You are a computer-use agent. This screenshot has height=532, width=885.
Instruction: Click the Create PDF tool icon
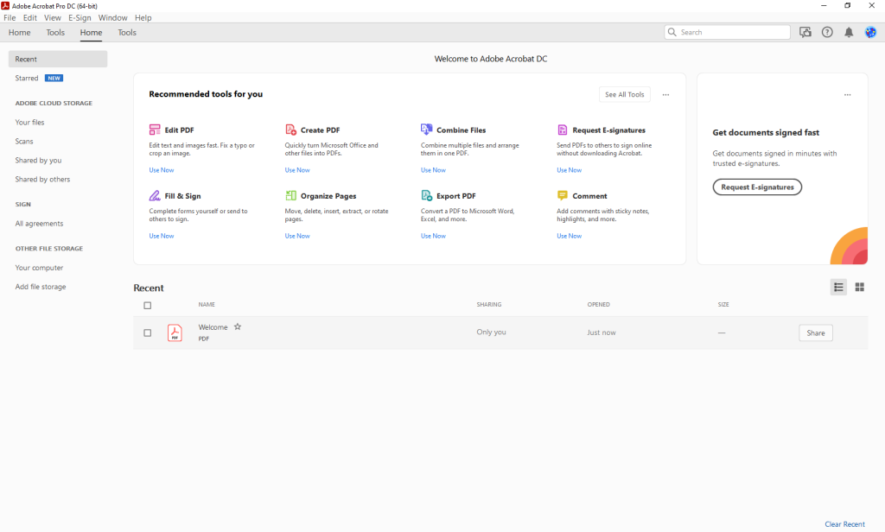coord(290,130)
